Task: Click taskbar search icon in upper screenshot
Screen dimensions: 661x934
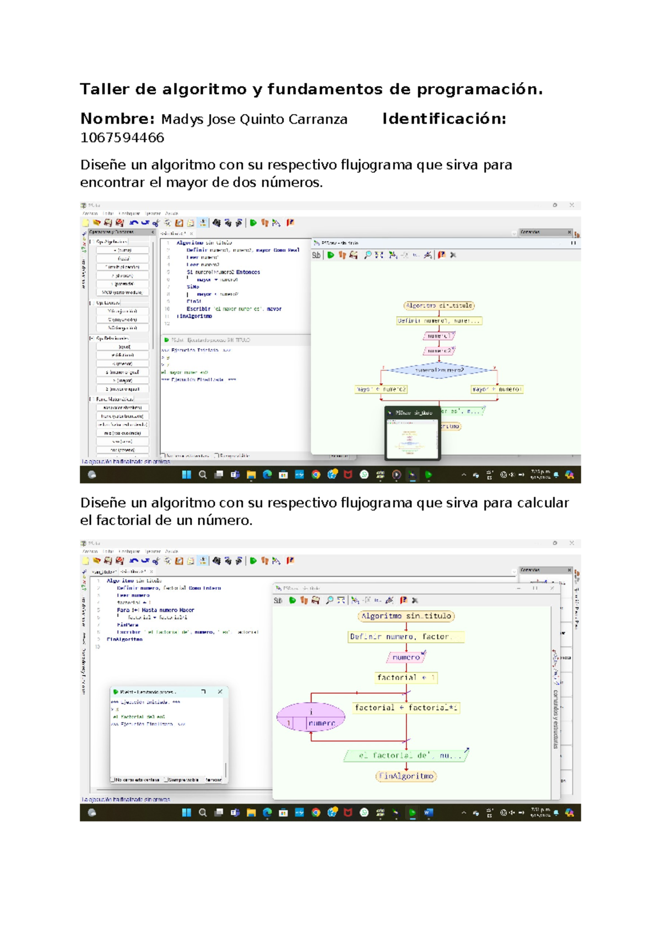Action: click(x=203, y=475)
